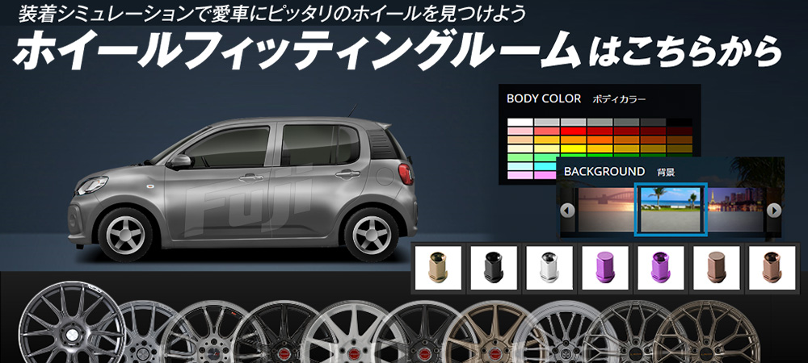Choose the peach swatch in orange row

520,140
